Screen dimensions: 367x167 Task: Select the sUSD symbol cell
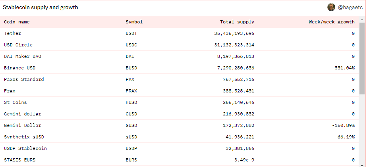131,137
